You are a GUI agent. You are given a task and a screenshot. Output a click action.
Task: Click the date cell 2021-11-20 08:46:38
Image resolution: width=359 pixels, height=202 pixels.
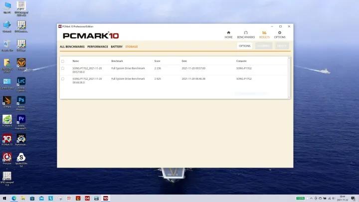pyautogui.click(x=193, y=79)
